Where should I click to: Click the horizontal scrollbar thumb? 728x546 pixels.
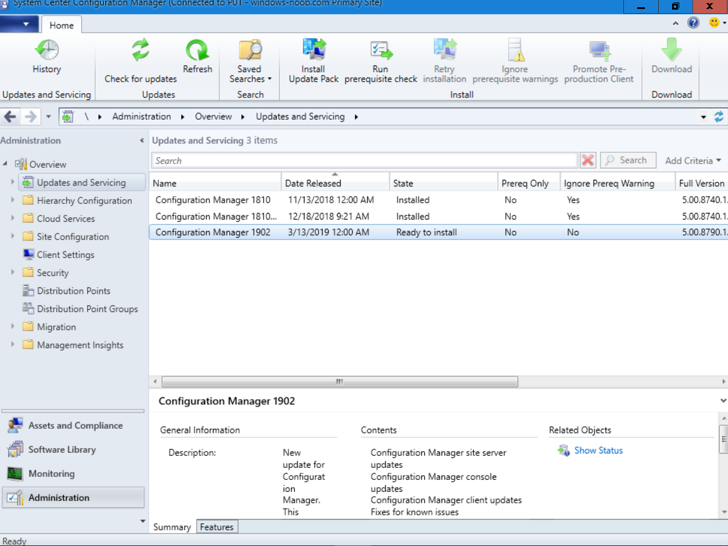coord(340,382)
